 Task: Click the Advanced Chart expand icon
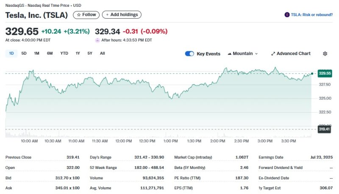click(273, 54)
